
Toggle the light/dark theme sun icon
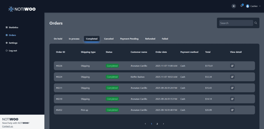tap(234, 6)
